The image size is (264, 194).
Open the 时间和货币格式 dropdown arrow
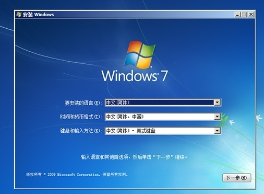[x=217, y=117]
